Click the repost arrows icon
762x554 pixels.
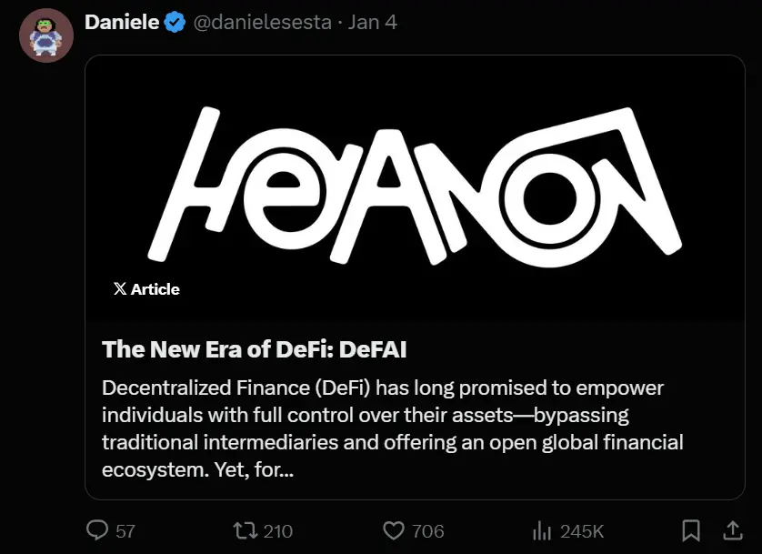tap(246, 530)
